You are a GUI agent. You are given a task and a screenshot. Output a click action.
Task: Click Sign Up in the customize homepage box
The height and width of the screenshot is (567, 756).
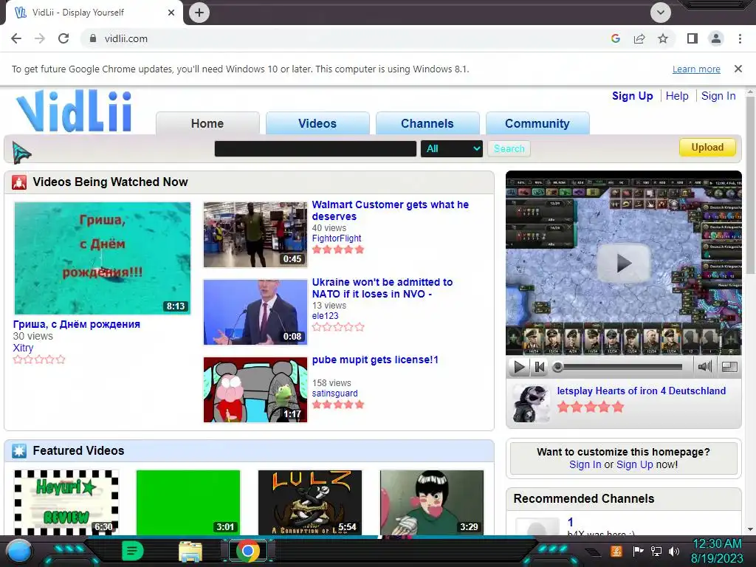[634, 465]
